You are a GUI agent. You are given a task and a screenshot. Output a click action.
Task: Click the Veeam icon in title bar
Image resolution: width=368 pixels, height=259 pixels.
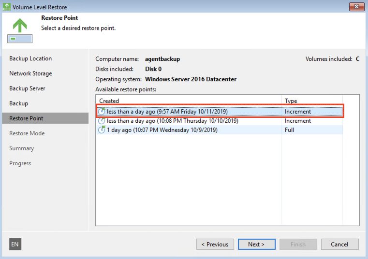[7, 7]
